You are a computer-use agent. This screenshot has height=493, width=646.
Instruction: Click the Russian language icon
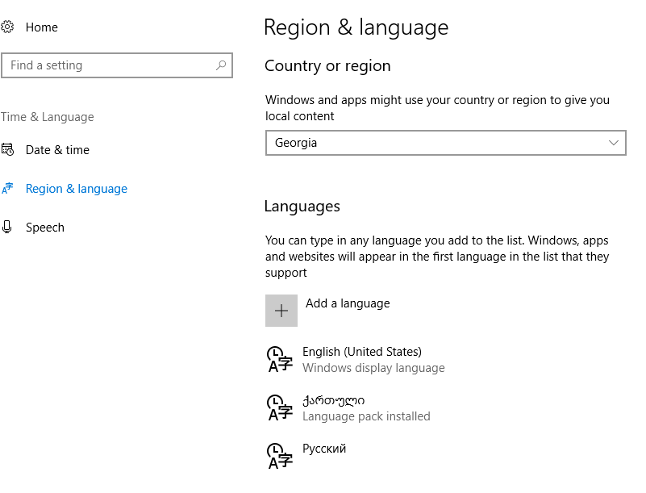click(x=280, y=456)
